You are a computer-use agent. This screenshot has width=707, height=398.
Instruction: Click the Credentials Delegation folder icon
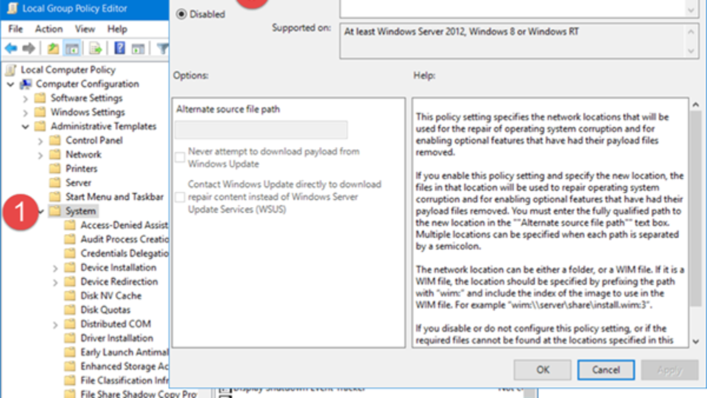[x=70, y=254]
